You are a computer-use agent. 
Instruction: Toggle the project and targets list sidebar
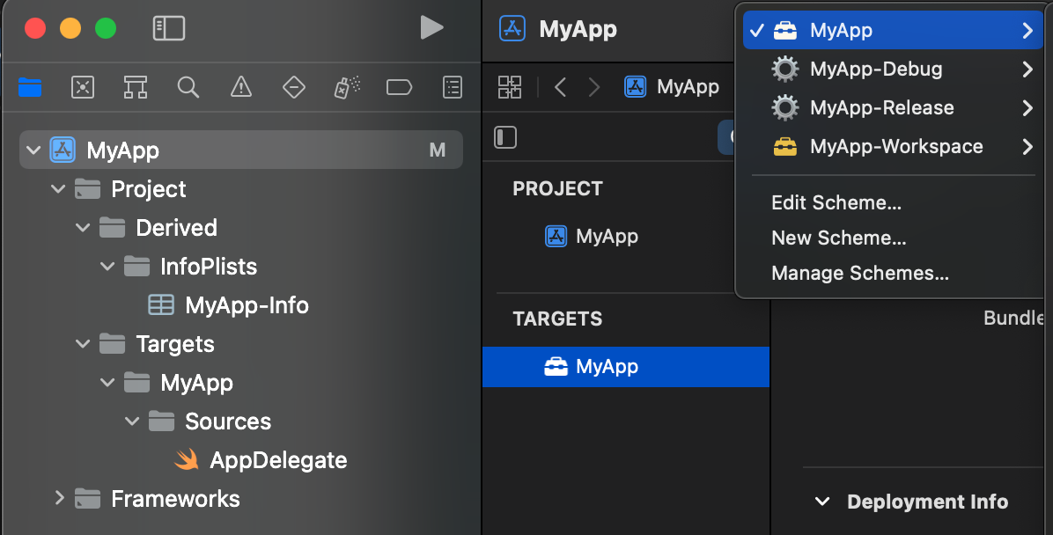tap(505, 137)
